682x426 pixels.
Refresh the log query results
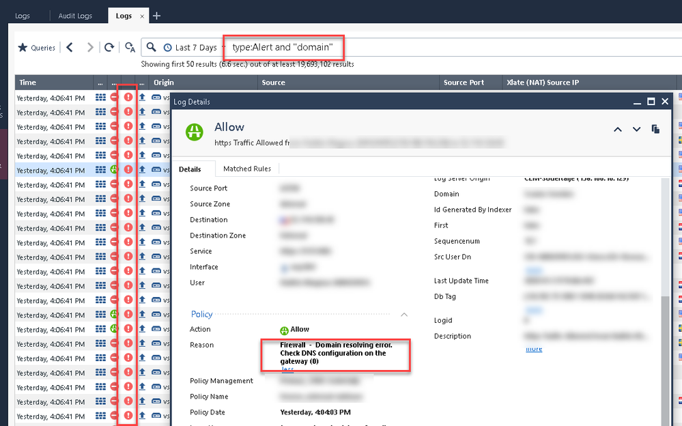pyautogui.click(x=109, y=48)
